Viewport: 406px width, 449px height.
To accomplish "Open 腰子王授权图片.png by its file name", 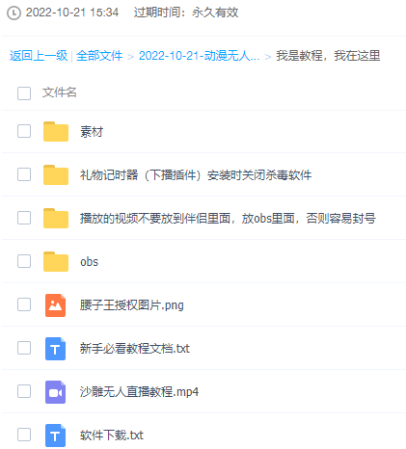I will 132,305.
